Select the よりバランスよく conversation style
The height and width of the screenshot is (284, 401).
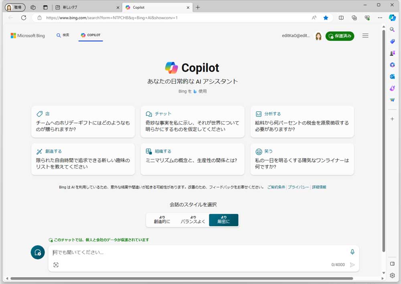pos(193,220)
